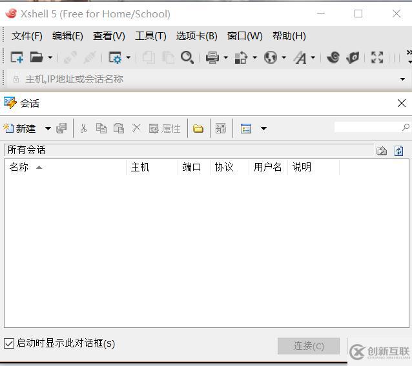Click the search magnifier icon in sessions dialog
412x366 pixels.
coord(406,127)
